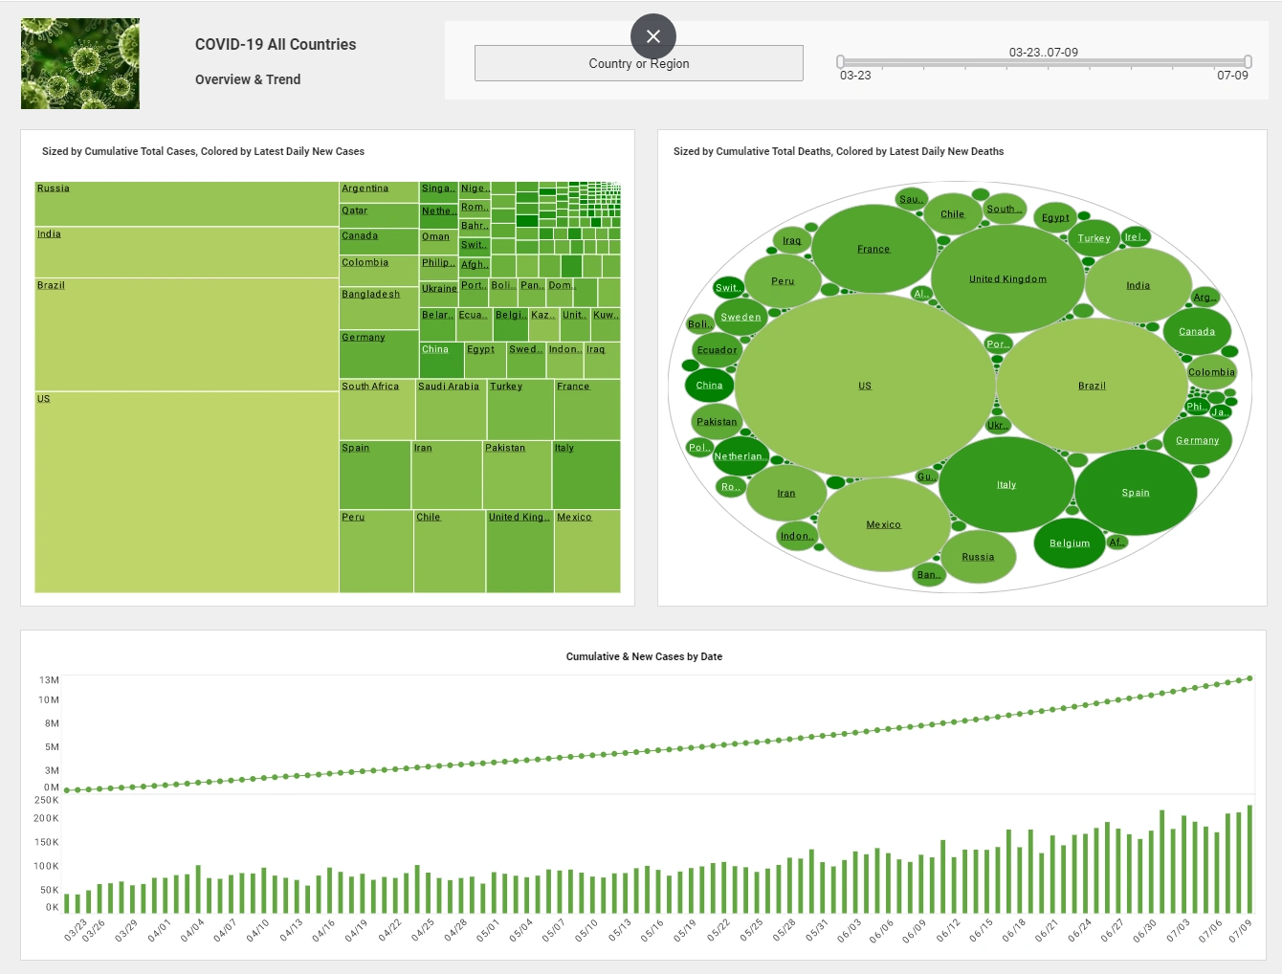
Task: Click the China tile in the treemap
Action: pyautogui.click(x=440, y=359)
